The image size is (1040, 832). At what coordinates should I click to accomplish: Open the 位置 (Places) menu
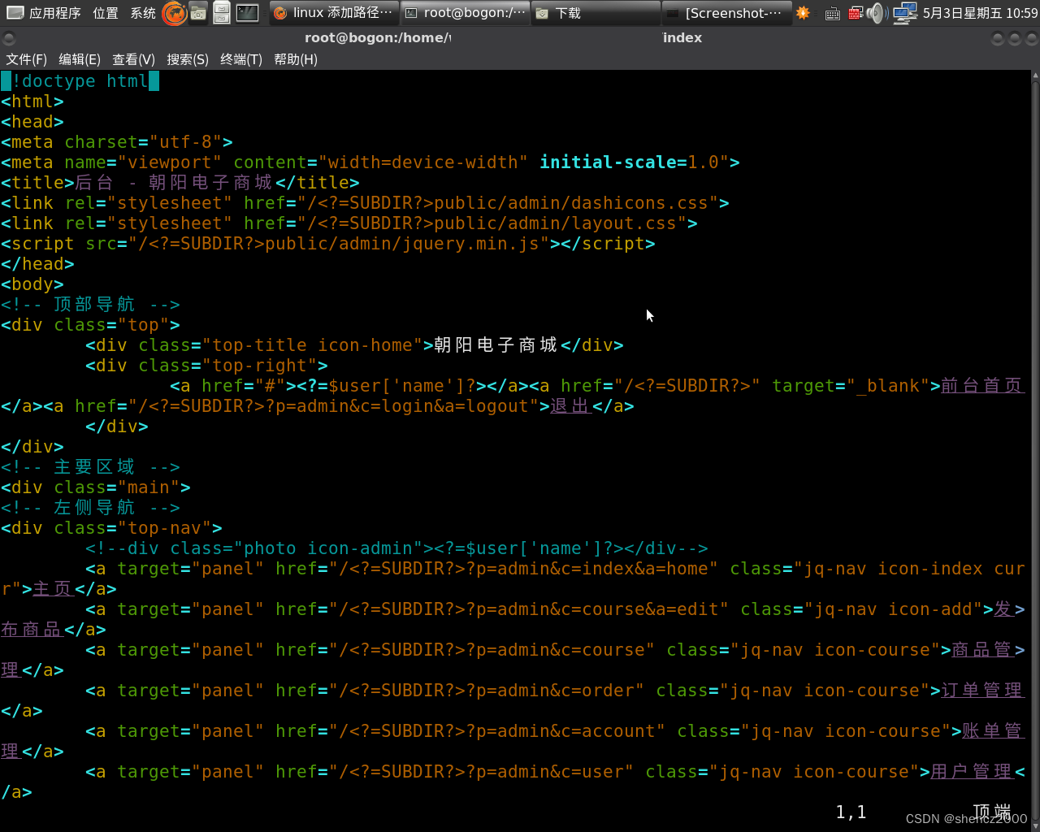106,13
